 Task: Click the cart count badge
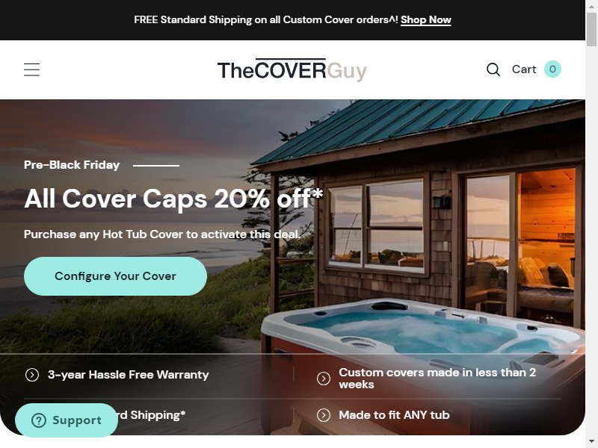coord(552,69)
